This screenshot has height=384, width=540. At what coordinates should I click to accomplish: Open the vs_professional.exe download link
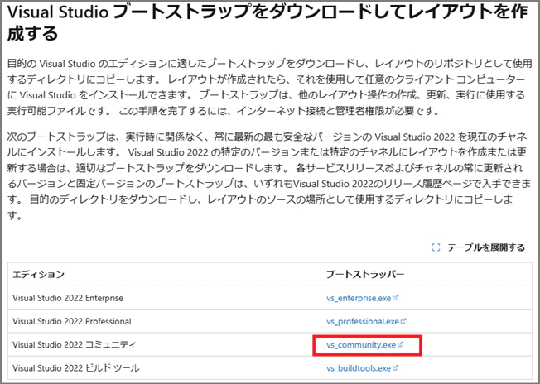click(x=366, y=321)
